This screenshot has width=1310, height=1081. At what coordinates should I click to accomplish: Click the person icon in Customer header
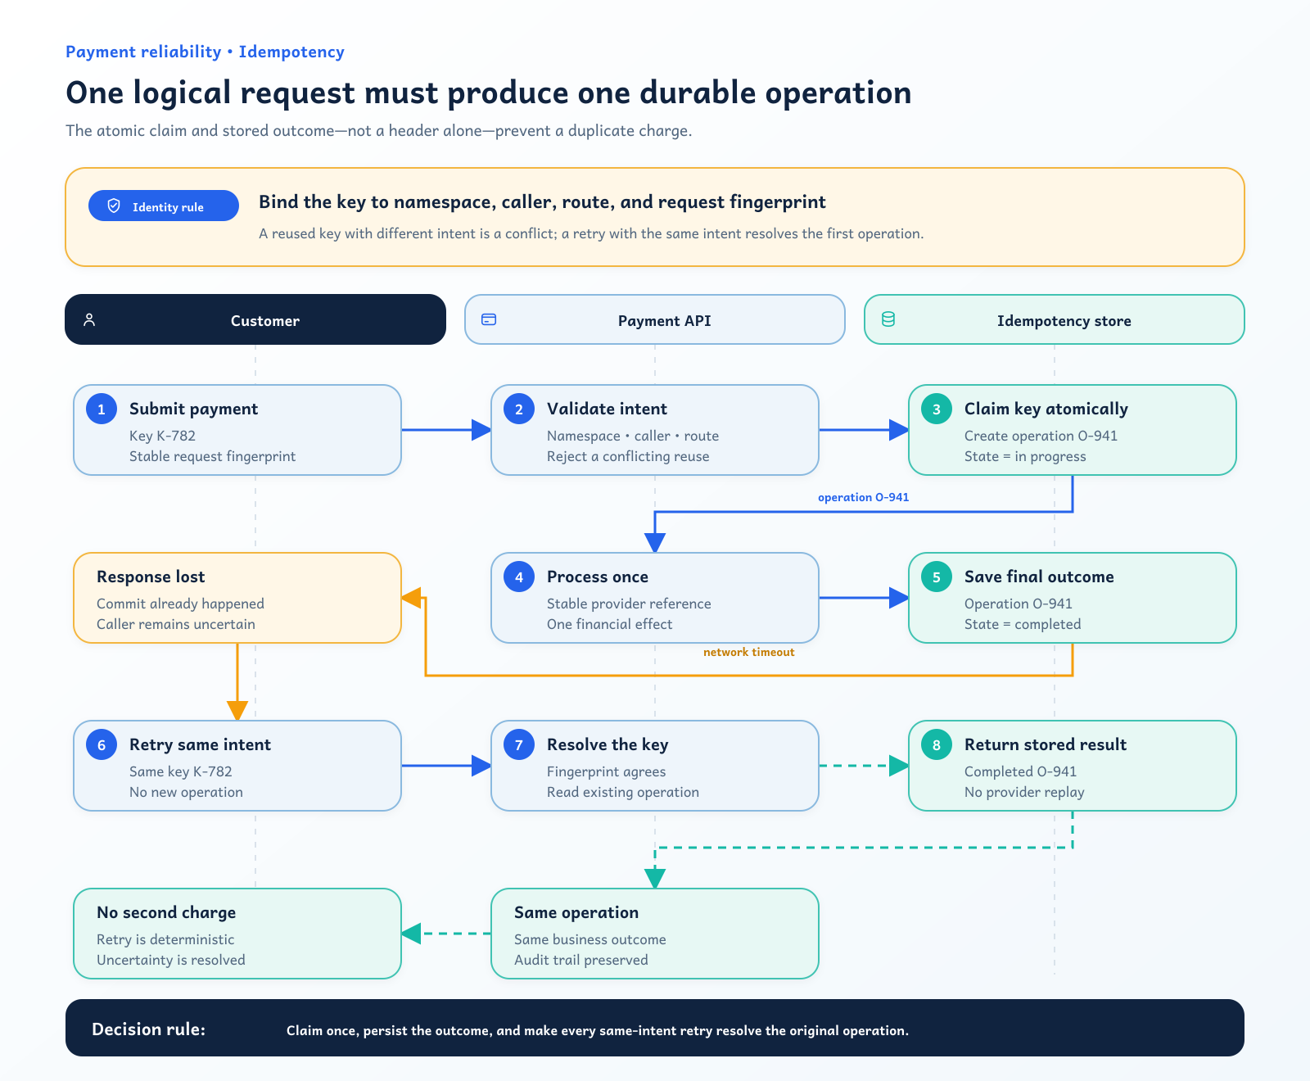tap(90, 319)
